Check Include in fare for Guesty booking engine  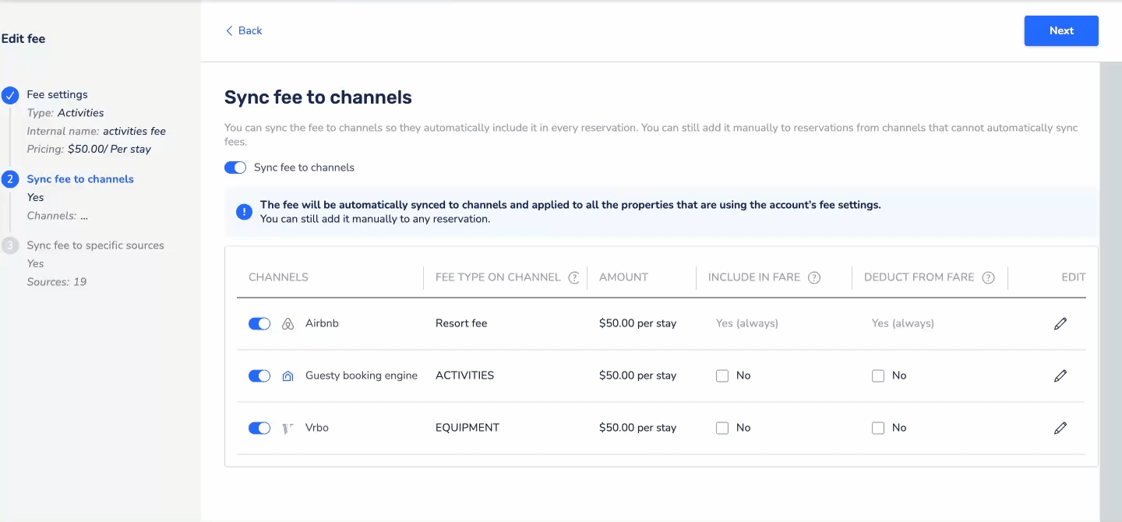(x=722, y=376)
